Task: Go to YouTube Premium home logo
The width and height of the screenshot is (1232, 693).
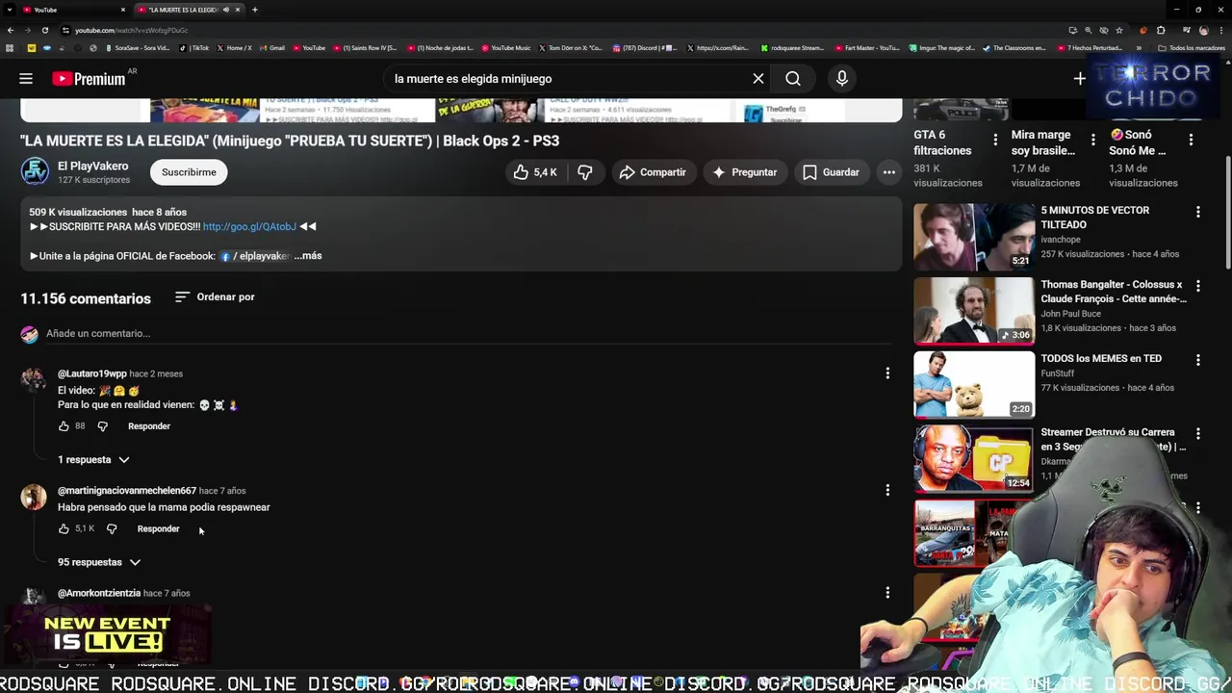Action: (x=89, y=79)
